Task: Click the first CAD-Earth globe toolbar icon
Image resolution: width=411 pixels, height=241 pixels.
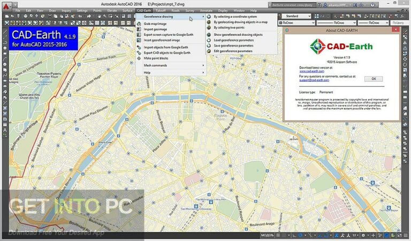Action: [7, 23]
